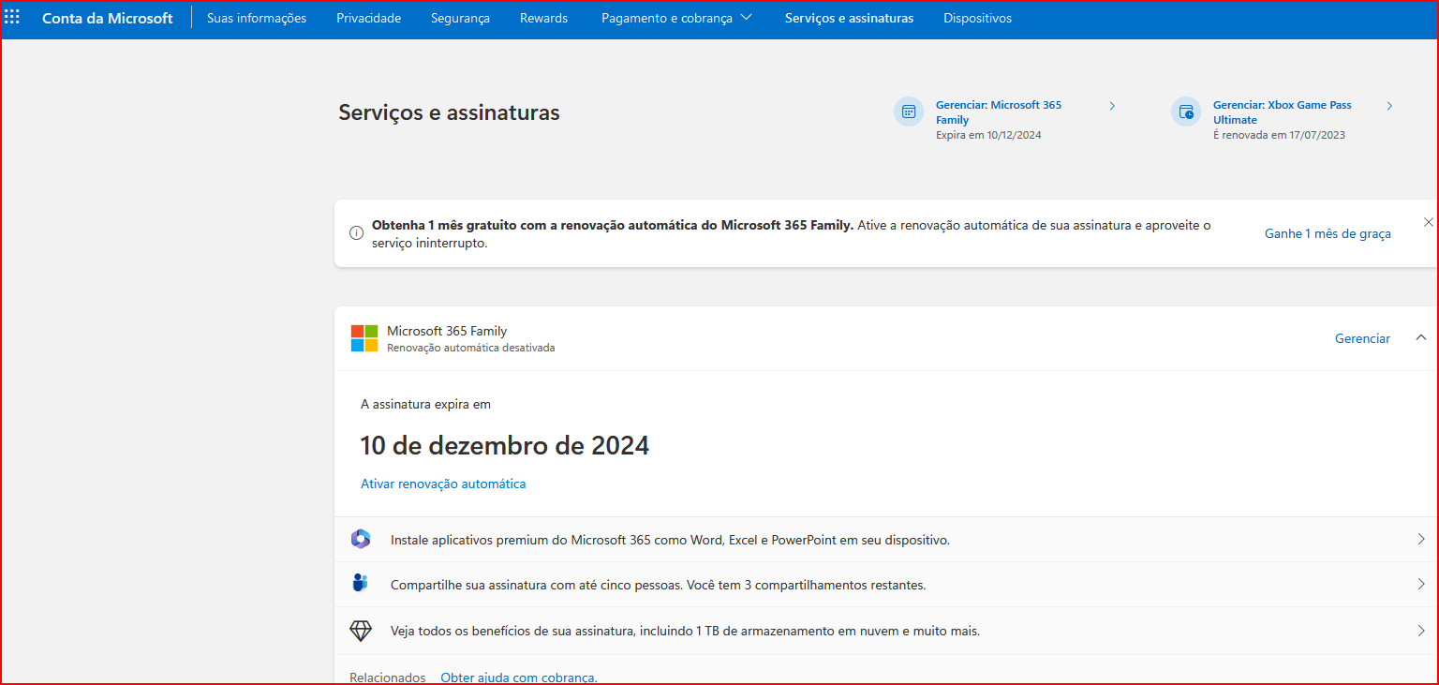Click the Instale aplicativos premium row text
Screen dimensions: 1439x685
pos(670,540)
